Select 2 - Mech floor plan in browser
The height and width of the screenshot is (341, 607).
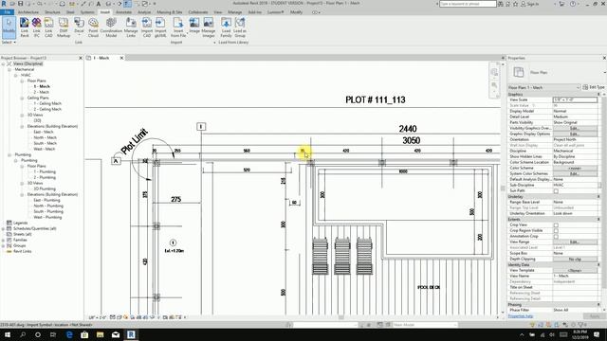coord(42,93)
